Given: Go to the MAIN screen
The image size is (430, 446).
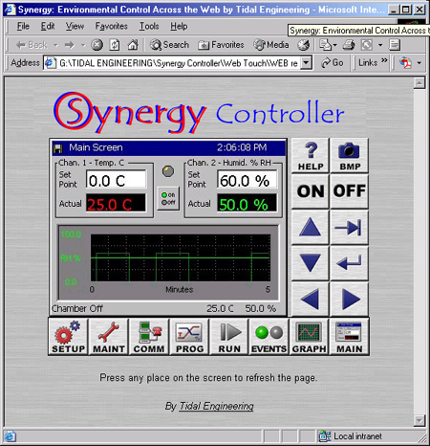Looking at the screenshot, I should click(x=349, y=337).
